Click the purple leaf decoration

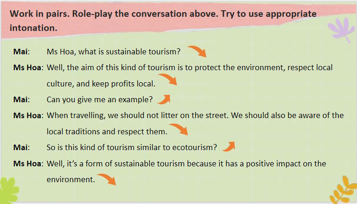pyautogui.click(x=341, y=28)
